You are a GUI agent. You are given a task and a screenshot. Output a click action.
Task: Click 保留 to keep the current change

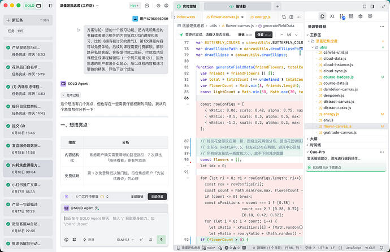[263, 35]
